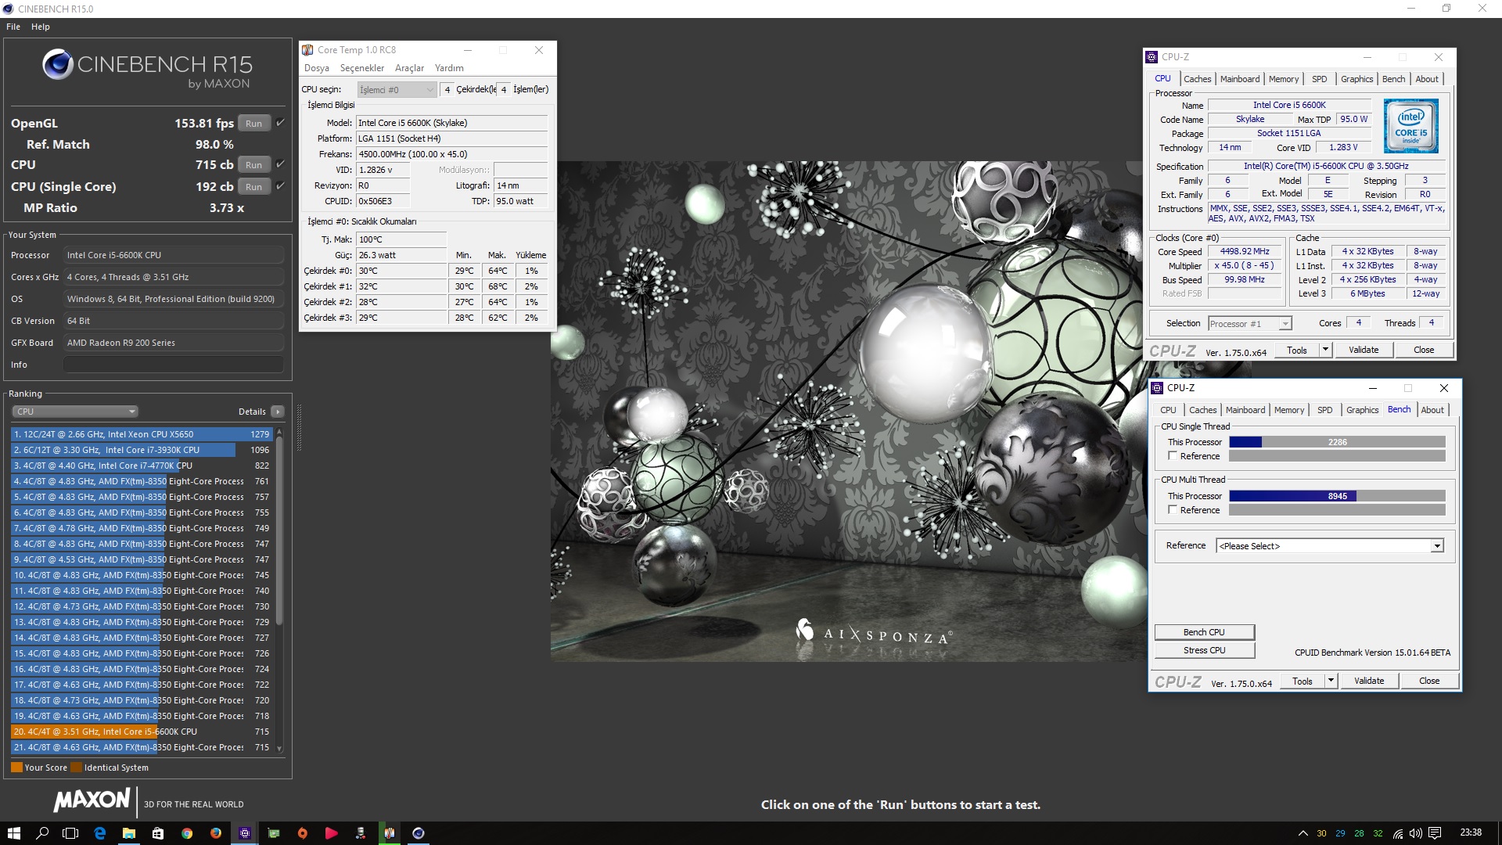Switch to Memory tab in CPU-Z Bench window

(x=1289, y=410)
